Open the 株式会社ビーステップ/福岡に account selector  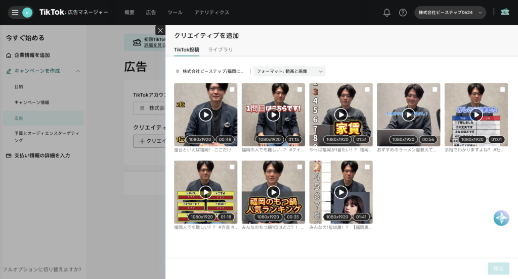pos(210,71)
